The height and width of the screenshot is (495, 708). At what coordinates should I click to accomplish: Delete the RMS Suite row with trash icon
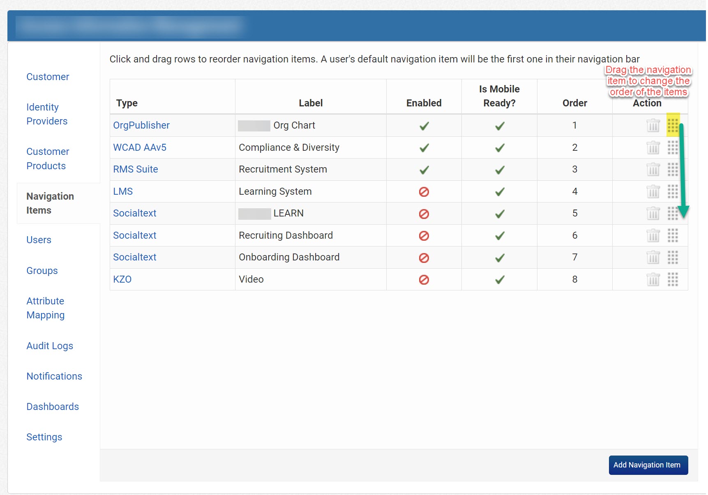point(653,169)
